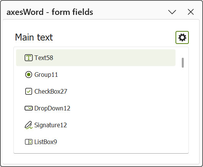Screen dimensions: 203x167
Task: Click the text field icon beside Text58
Action: click(x=29, y=58)
